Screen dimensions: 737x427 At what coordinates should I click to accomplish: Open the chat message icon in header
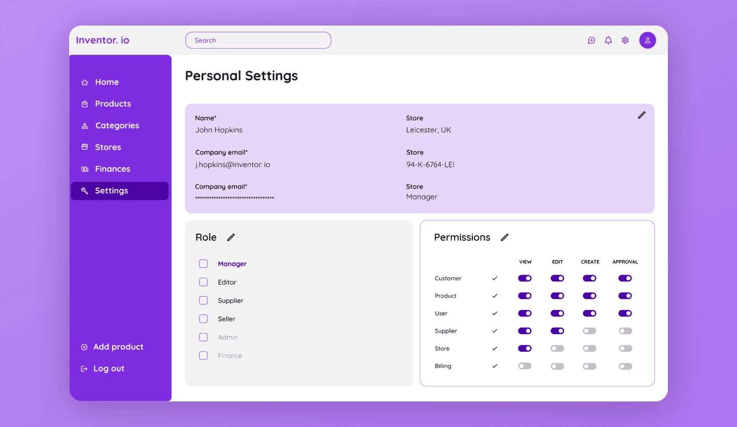592,40
